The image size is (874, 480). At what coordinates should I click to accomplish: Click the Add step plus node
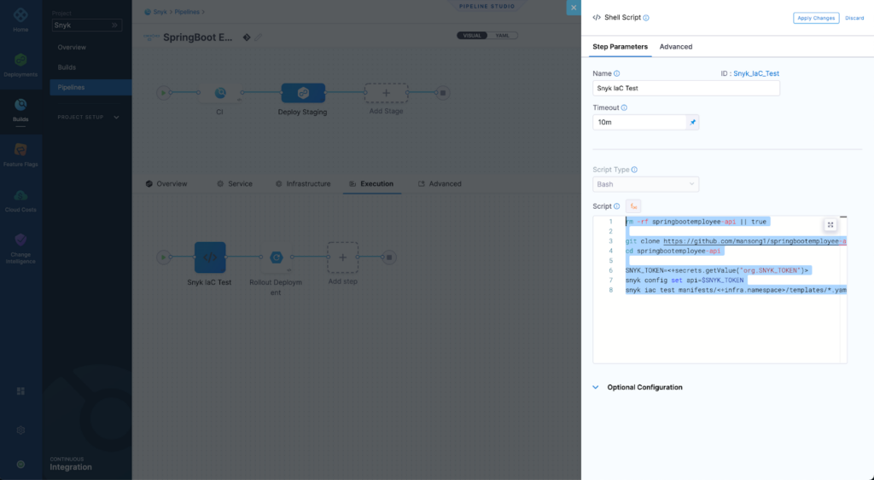pyautogui.click(x=342, y=257)
